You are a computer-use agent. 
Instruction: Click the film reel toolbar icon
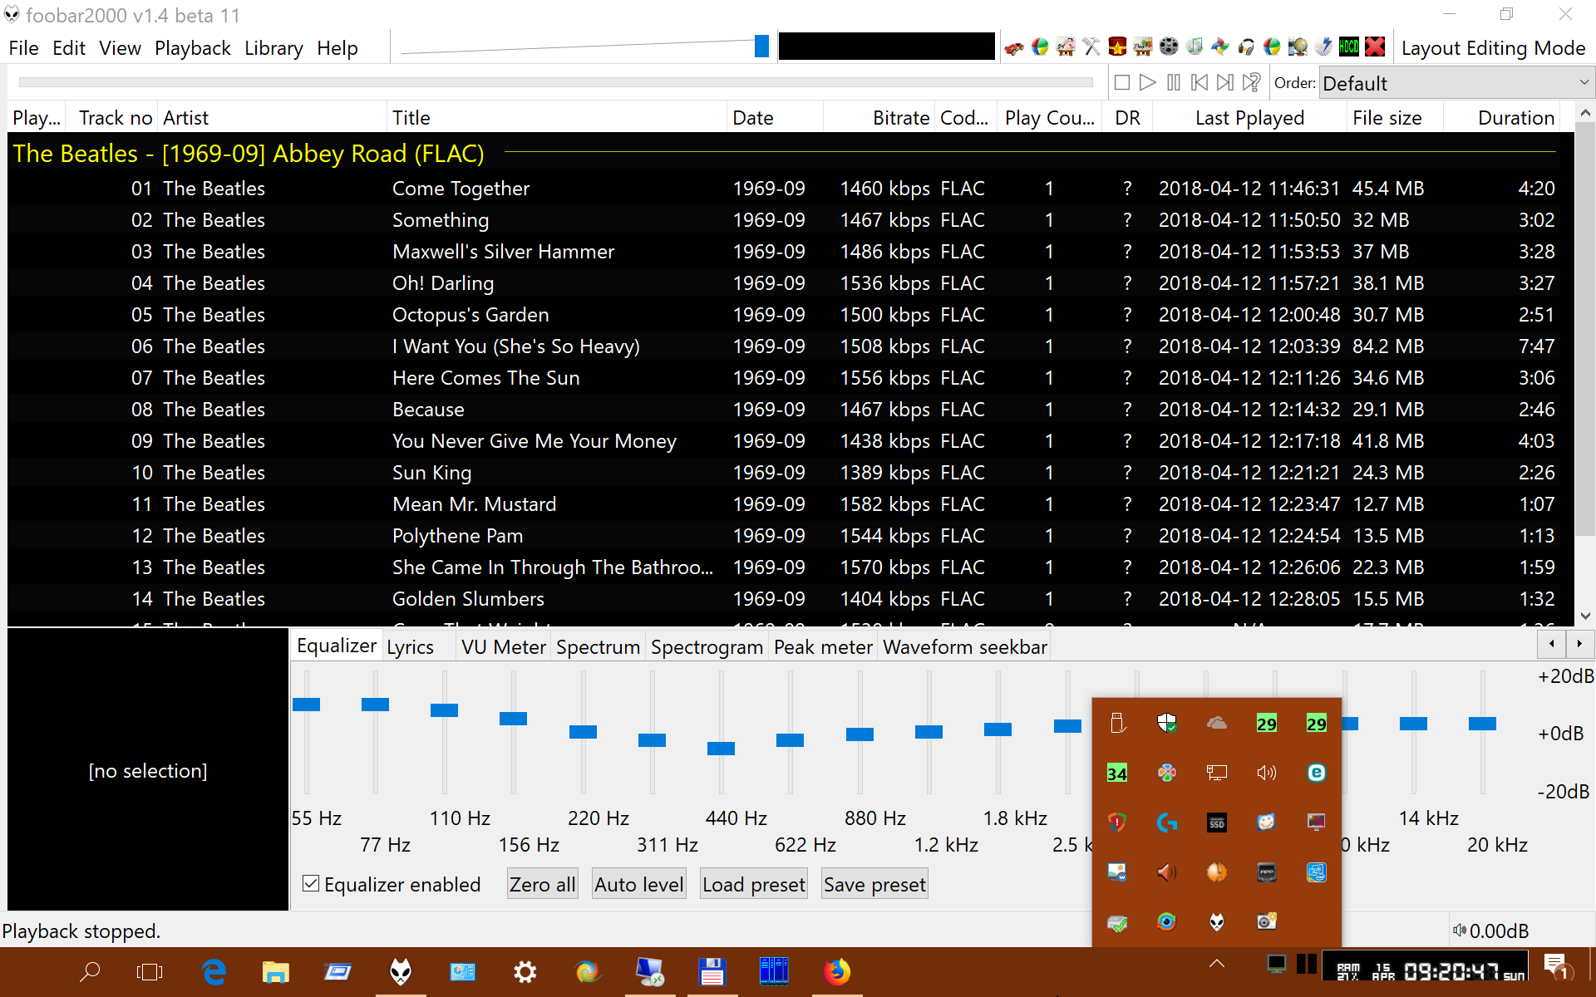(1169, 47)
